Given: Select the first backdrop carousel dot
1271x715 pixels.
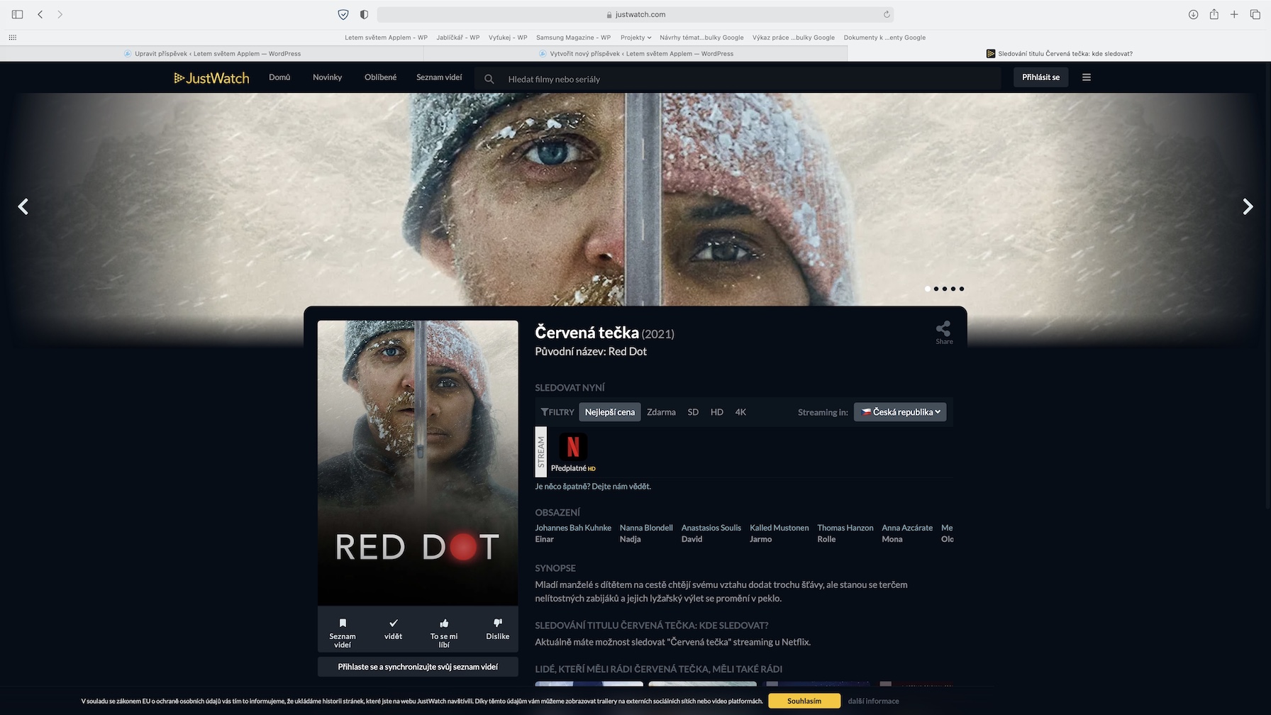Looking at the screenshot, I should click(928, 289).
